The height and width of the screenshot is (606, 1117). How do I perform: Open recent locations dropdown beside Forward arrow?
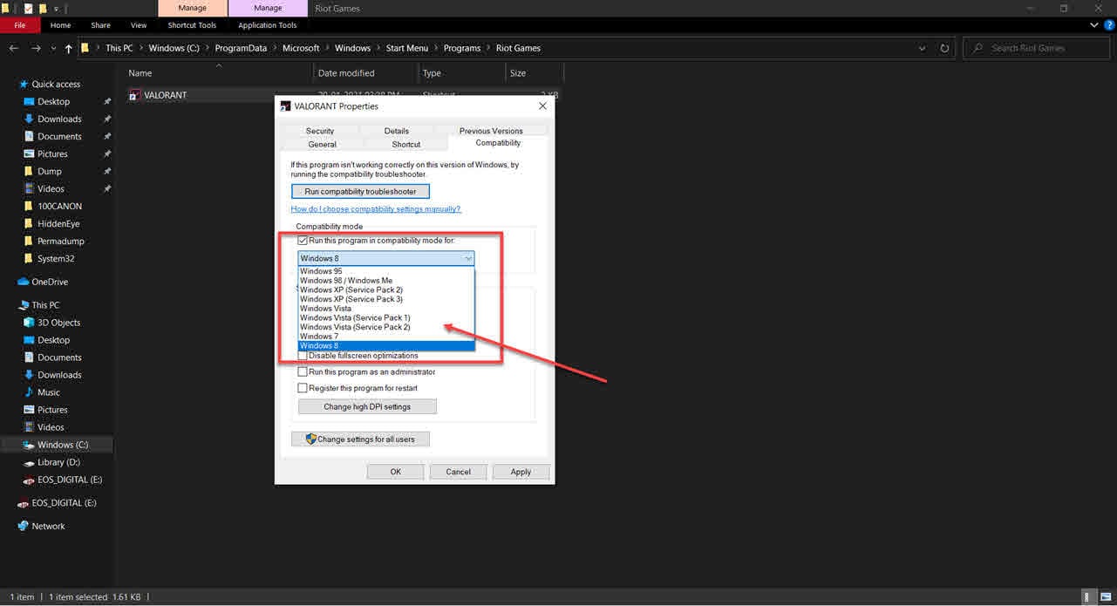pos(53,49)
